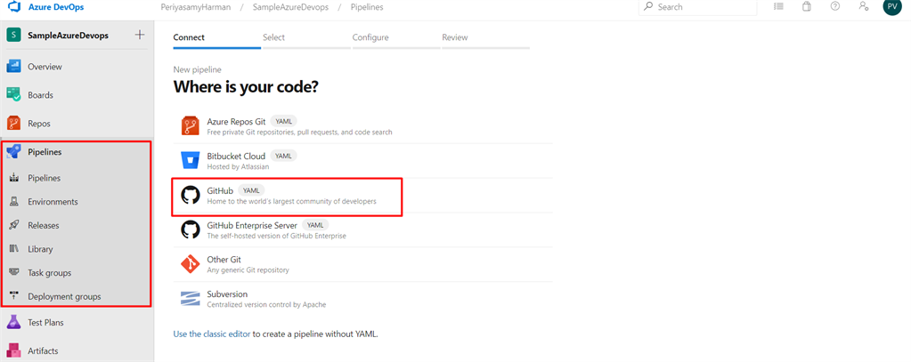911x362 pixels.
Task: Choose GitHub Enterprise Server source
Action: [362, 229]
